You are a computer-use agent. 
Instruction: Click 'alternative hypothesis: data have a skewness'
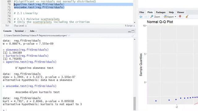tap(37, 80)
